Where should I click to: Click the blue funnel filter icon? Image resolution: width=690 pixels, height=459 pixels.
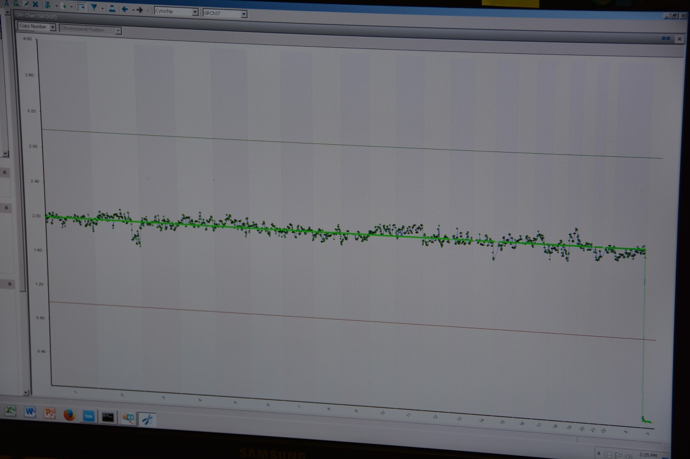pyautogui.click(x=94, y=7)
